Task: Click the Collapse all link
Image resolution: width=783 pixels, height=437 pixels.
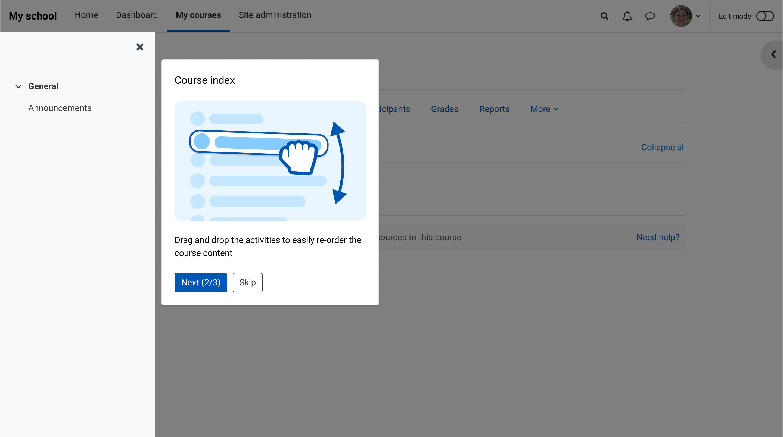Action: click(663, 147)
